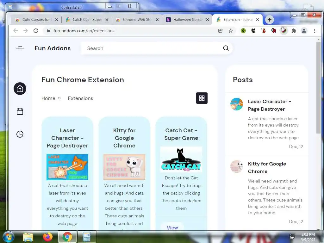
Task: Go forward in browser history
Action: pos(26,31)
